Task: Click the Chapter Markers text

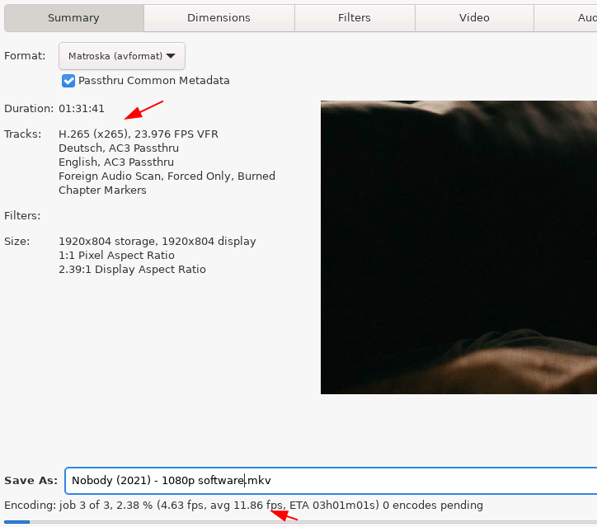Action: (x=102, y=190)
